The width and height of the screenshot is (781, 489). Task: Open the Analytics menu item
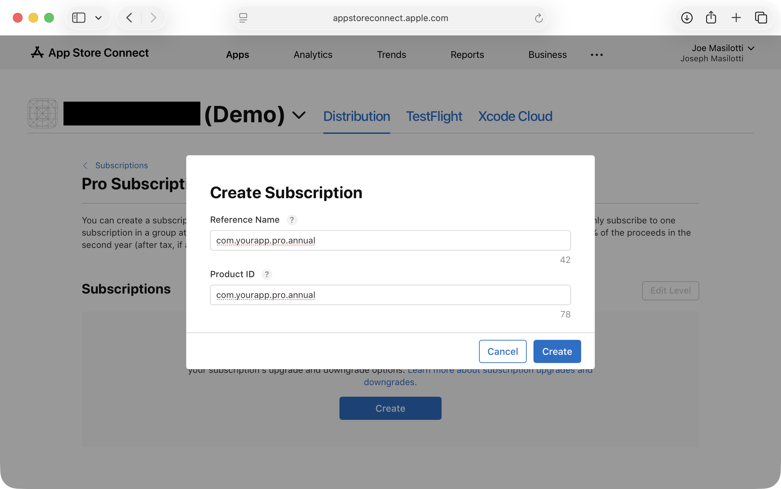pos(313,54)
